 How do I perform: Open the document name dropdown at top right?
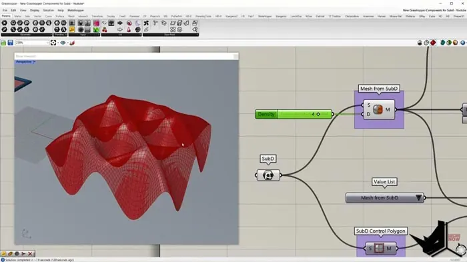tap(434, 10)
